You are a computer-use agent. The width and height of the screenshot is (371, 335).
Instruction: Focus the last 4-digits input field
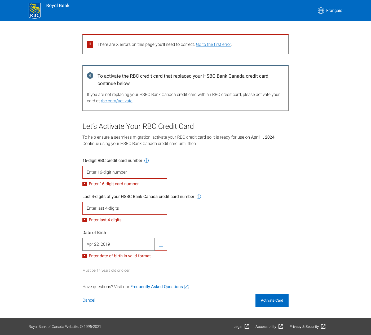pyautogui.click(x=125, y=208)
